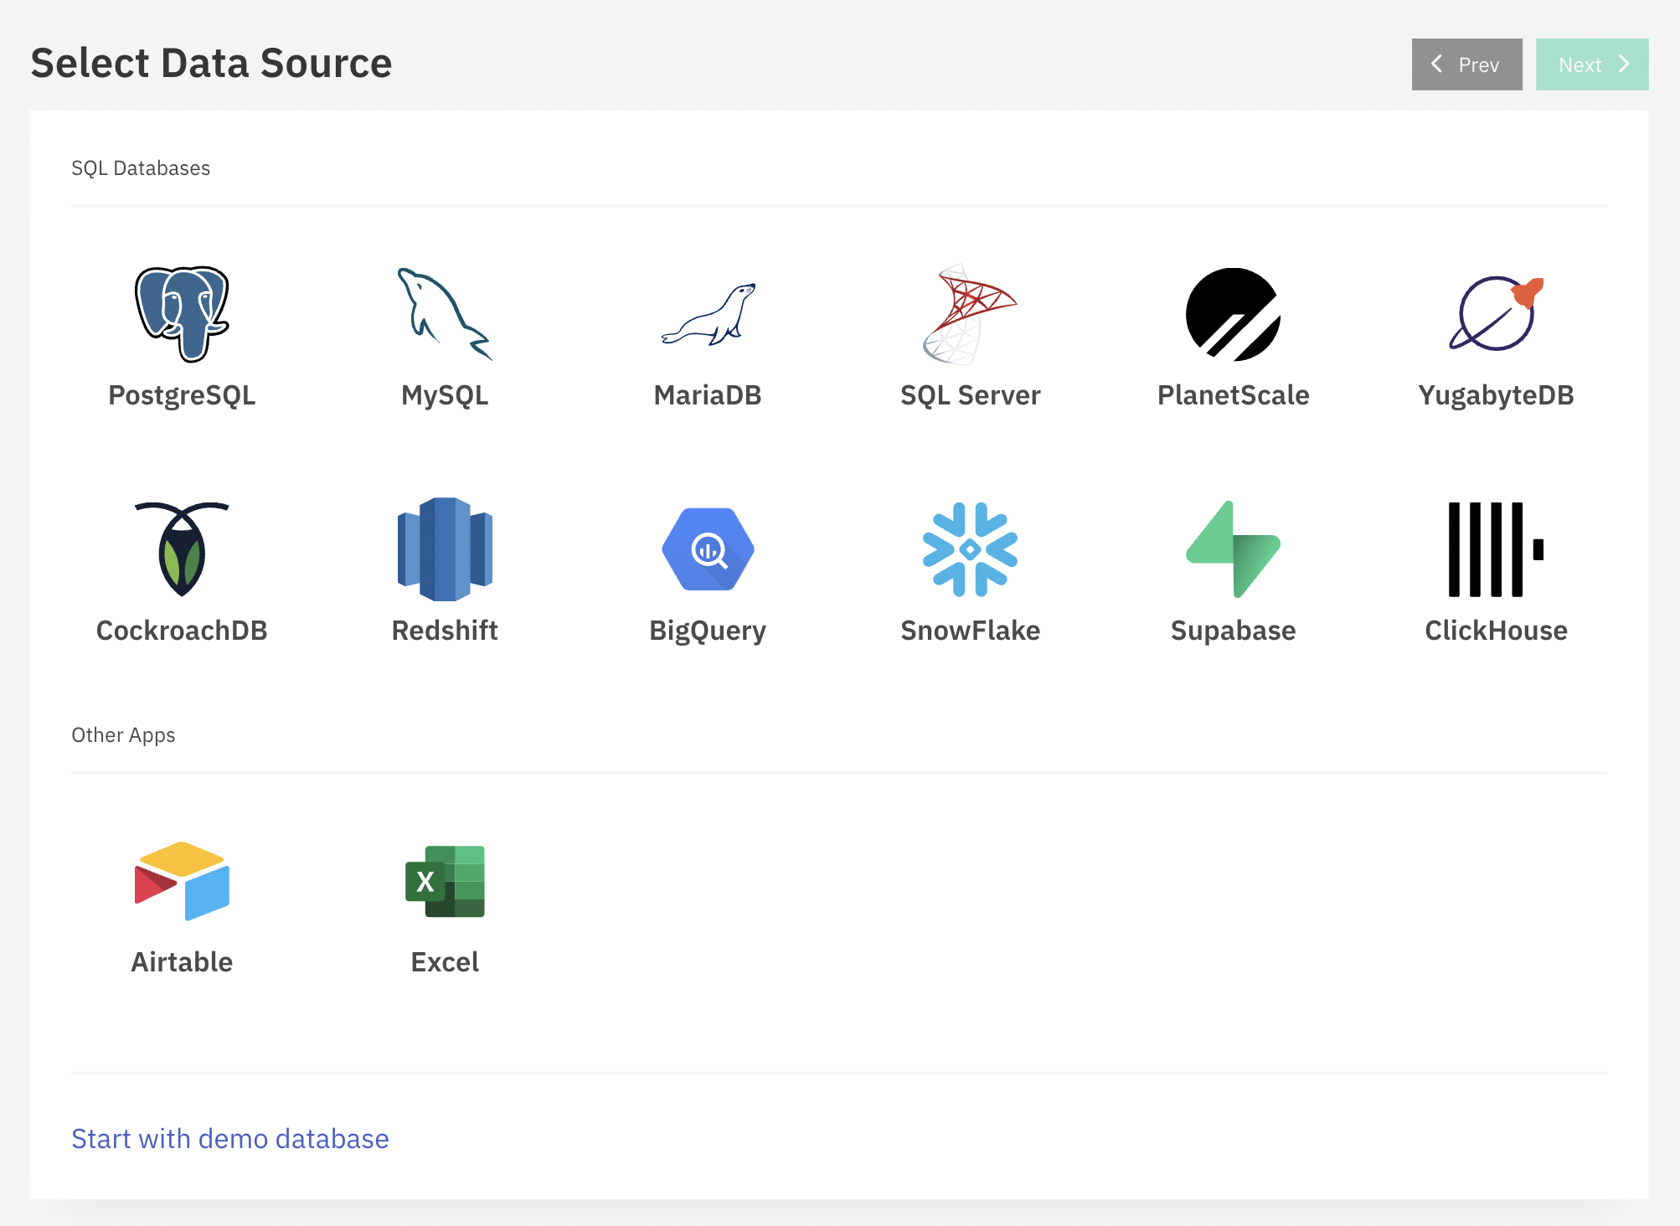Screen dimensions: 1680x1226
Task: Choose the PlanetScale black circle icon
Action: (1233, 314)
